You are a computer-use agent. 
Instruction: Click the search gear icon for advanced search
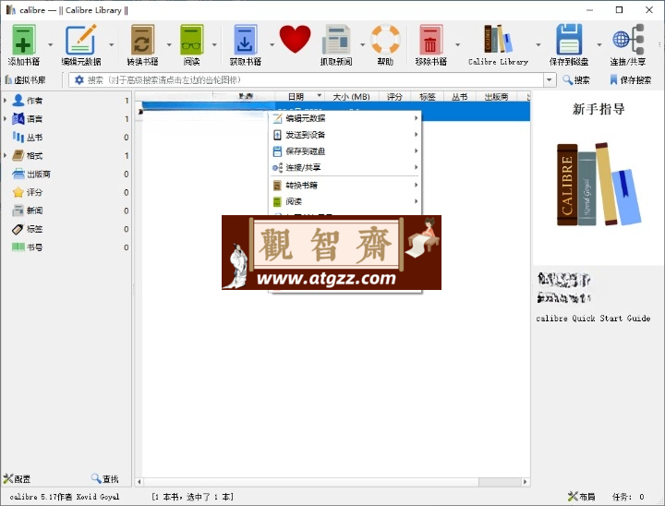(x=79, y=79)
